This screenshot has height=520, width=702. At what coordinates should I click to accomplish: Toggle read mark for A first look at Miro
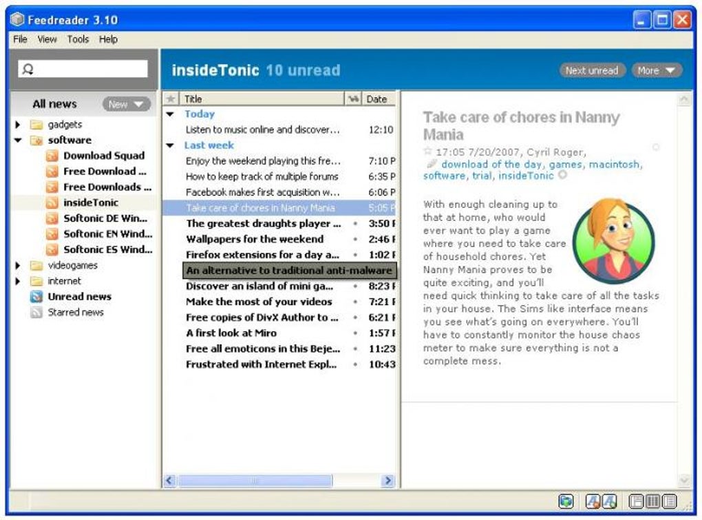[x=355, y=333]
